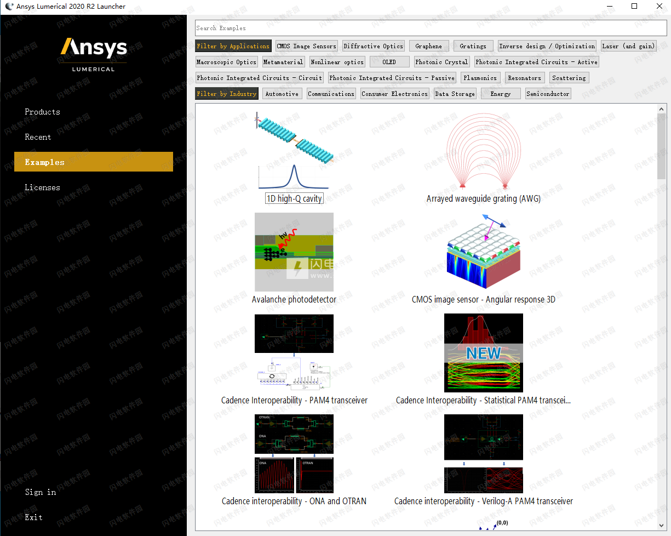The height and width of the screenshot is (536, 671).
Task: Go to the Recent files section
Action: coord(38,137)
